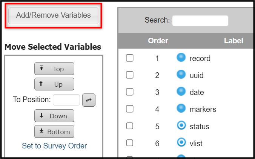Click the swap arrows icon beside To Position

[x=89, y=100]
